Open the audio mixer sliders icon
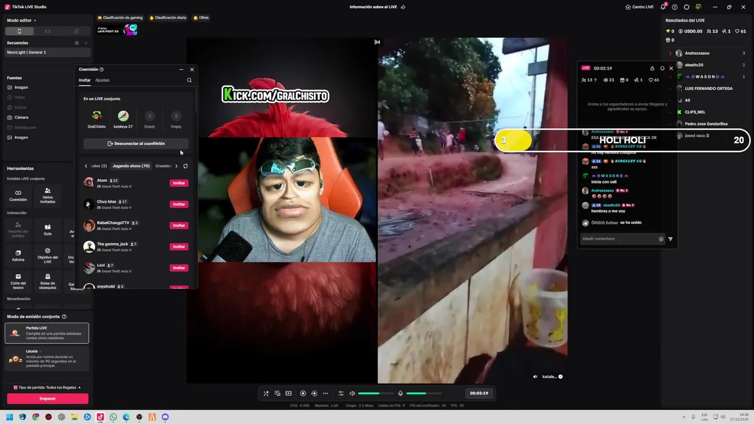 [340, 393]
